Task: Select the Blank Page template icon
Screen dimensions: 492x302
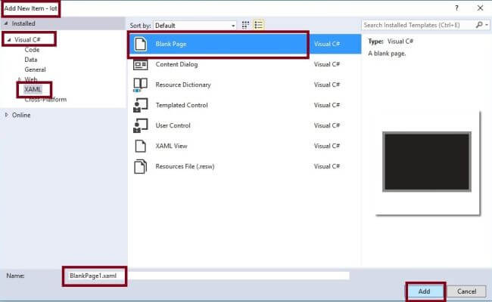Action: pos(140,44)
